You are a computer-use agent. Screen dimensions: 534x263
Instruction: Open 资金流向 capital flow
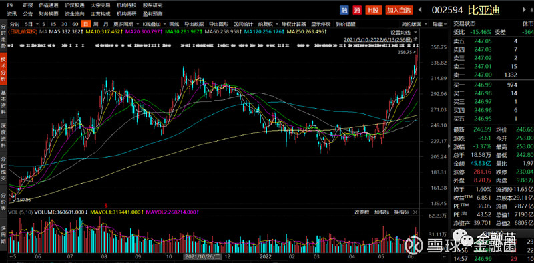point(75,14)
